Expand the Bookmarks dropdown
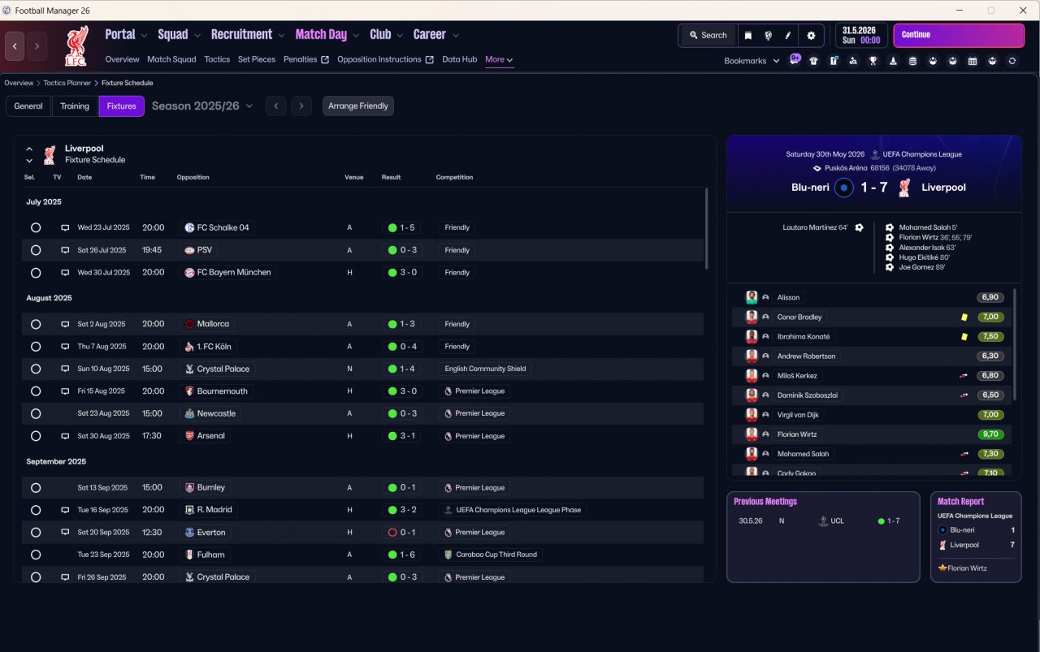This screenshot has width=1040, height=652. (x=752, y=61)
